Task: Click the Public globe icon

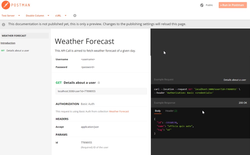Action: pos(202,5)
